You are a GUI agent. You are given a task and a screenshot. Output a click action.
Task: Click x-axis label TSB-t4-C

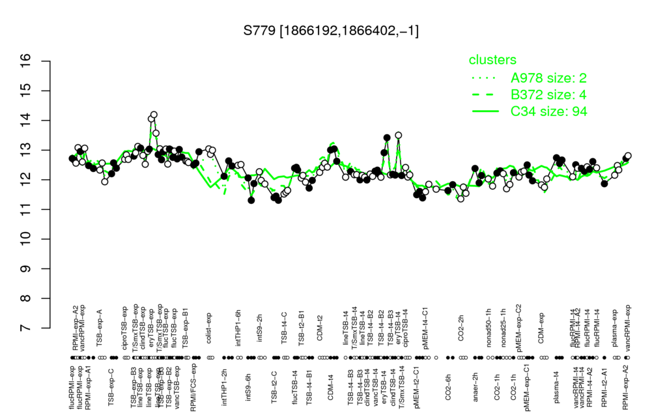pos(285,328)
